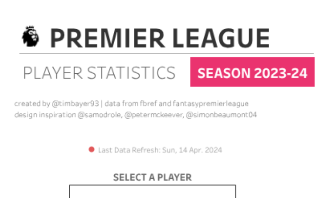The width and height of the screenshot is (321, 198).
Task: Click the red data refresh indicator dot
Action: pyautogui.click(x=92, y=150)
